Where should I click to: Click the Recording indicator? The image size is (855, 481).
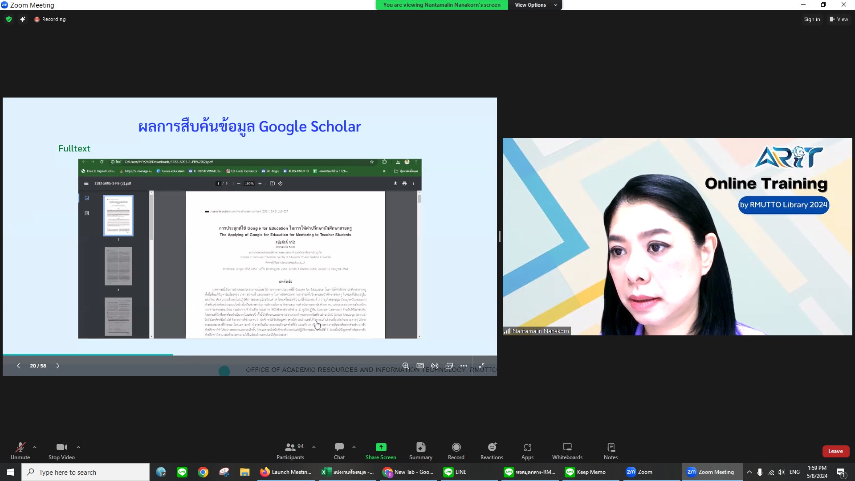click(x=50, y=19)
